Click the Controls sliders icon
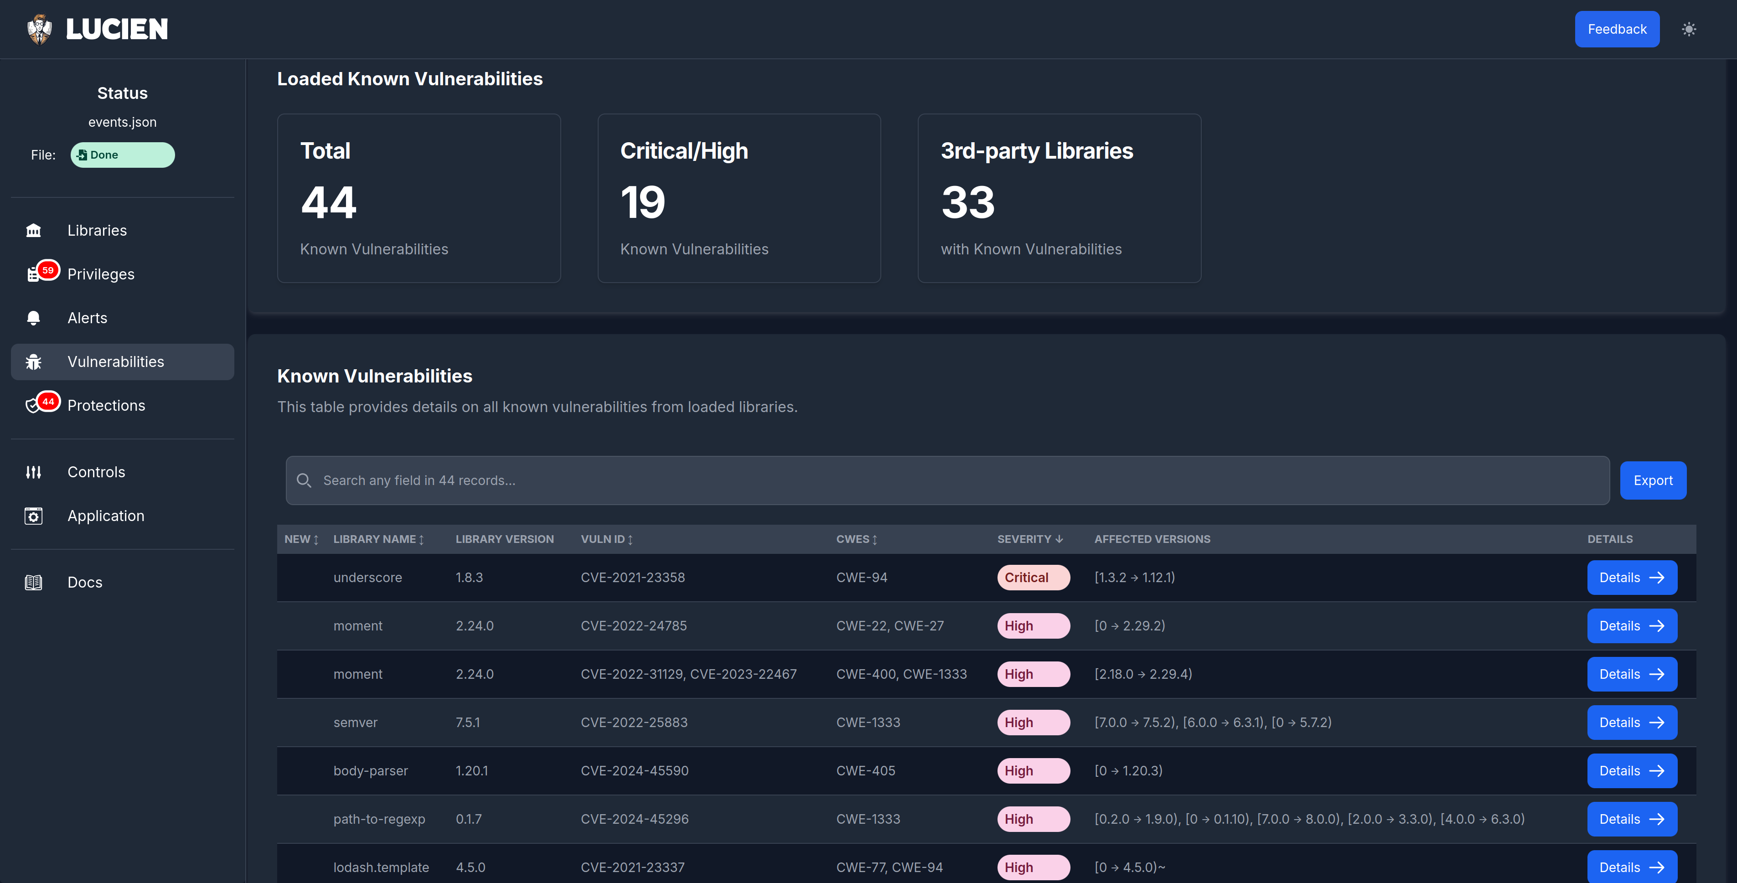The height and width of the screenshot is (883, 1737). (x=33, y=472)
